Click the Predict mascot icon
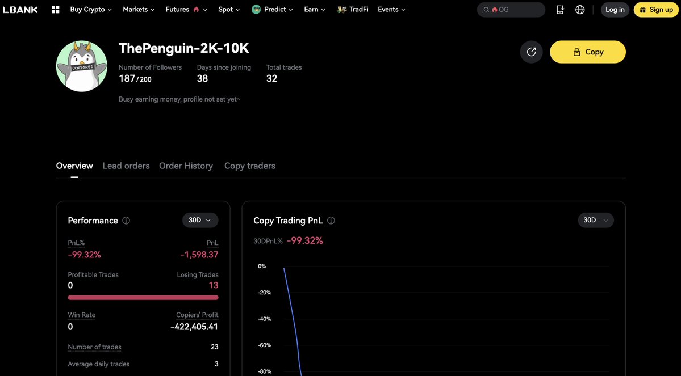Screen dimensions: 681x376 point(256,9)
